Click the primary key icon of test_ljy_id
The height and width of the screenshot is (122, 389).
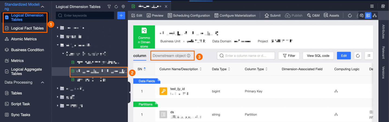click(163, 91)
